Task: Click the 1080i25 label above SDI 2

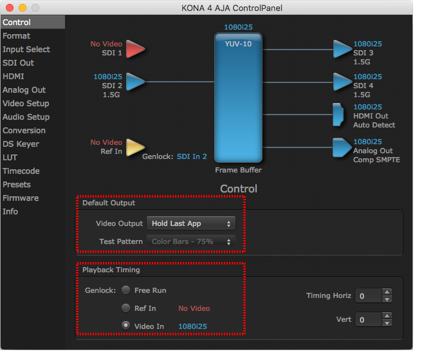Action: [x=108, y=77]
